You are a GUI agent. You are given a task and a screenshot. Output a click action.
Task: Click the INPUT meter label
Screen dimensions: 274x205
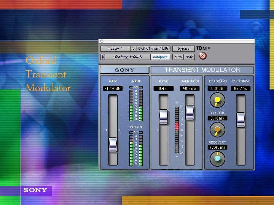pos(136,81)
